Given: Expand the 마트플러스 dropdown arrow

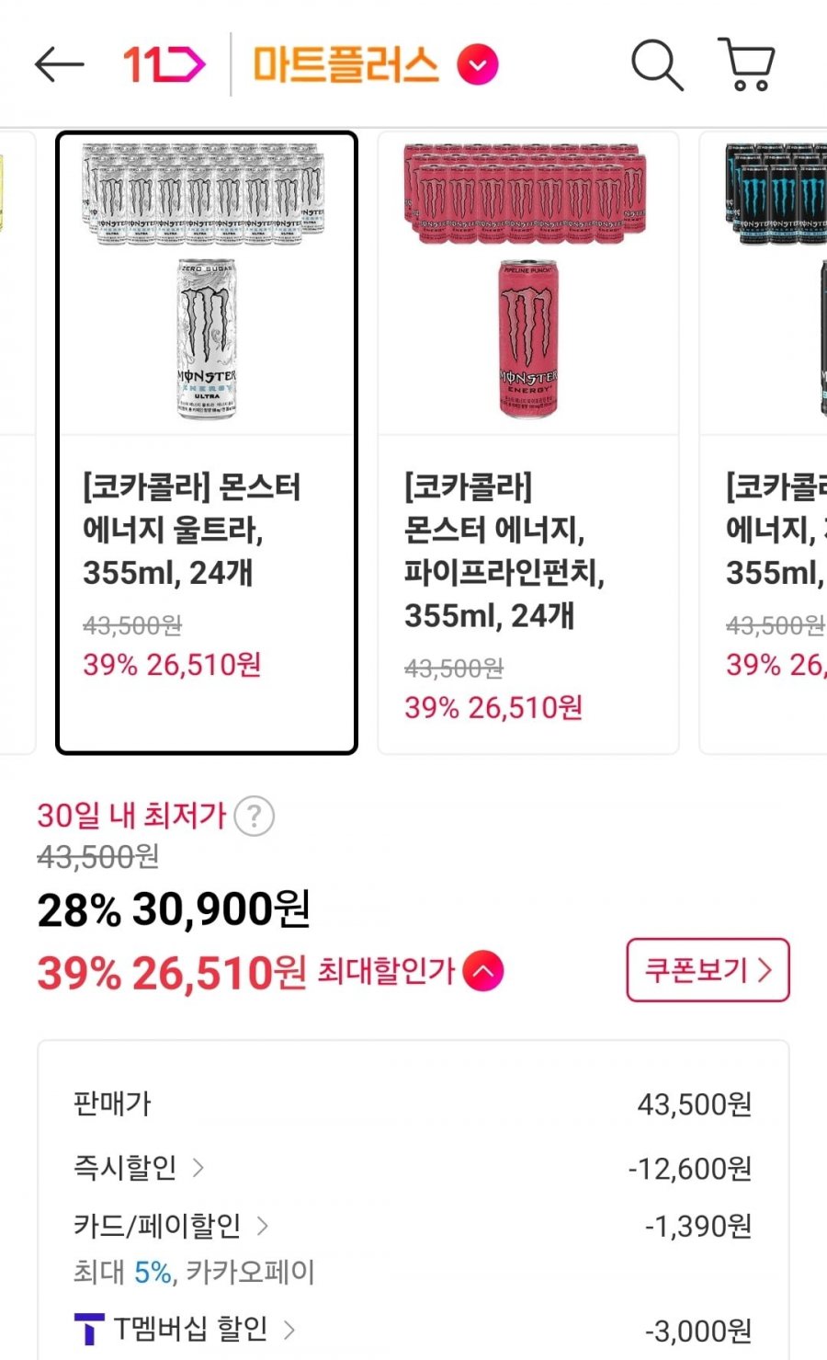Looking at the screenshot, I should 479,65.
